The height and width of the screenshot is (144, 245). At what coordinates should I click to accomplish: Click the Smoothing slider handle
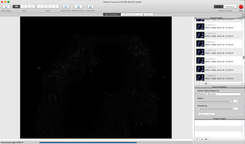199,109
